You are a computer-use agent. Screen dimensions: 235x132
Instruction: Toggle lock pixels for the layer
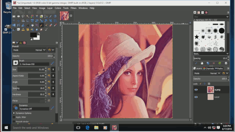(x=201, y=84)
